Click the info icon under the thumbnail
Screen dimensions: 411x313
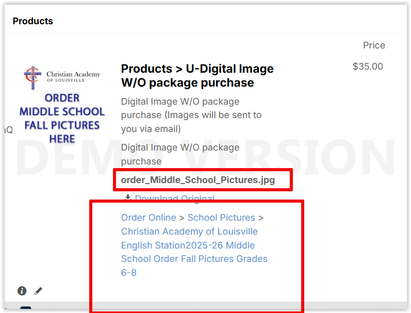pyautogui.click(x=22, y=291)
